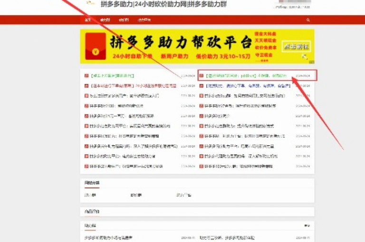
Task: Open 砍价群 under the 网站分类 section
Action: 136,195
